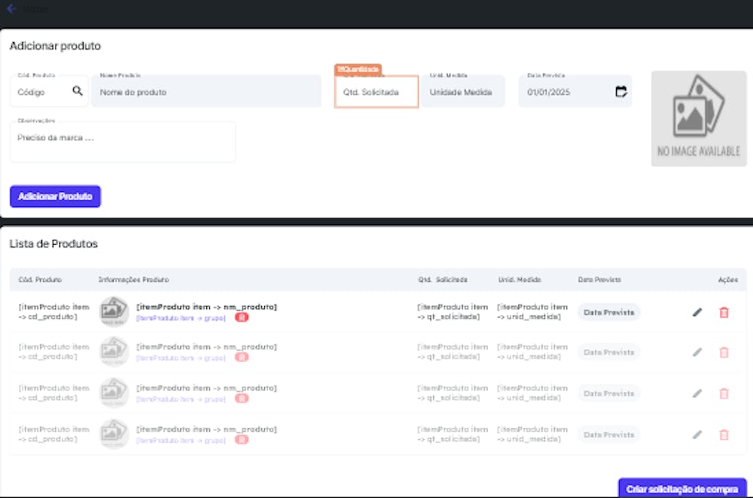Screen dimensions: 753x498
Task: Click the pencil edit icon in third product row
Action: [697, 393]
